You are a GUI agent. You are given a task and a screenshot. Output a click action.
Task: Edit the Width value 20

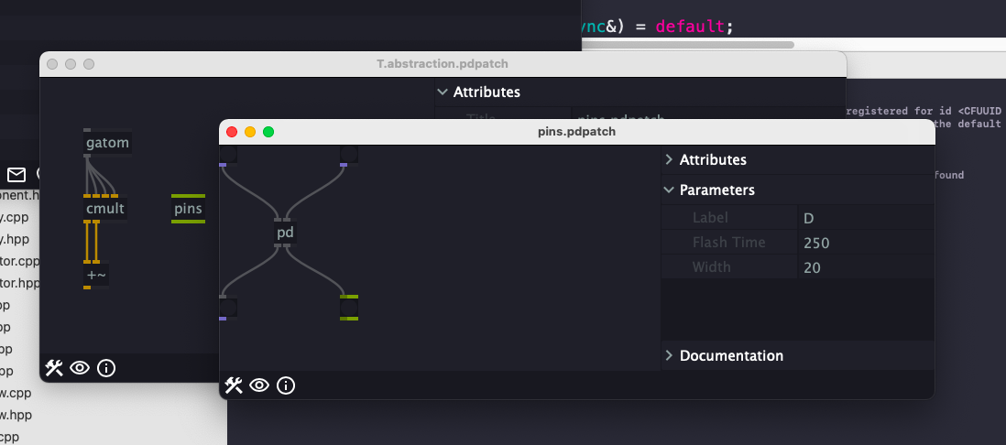866,266
